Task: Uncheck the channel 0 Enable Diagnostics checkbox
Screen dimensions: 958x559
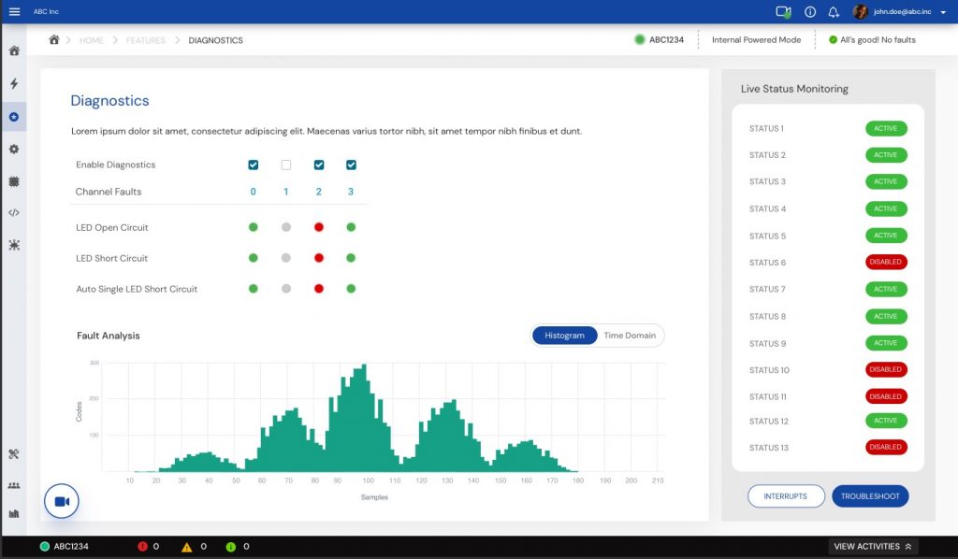Action: pos(253,165)
